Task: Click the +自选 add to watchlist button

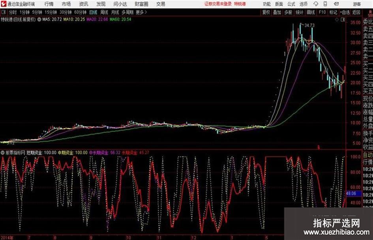Action: [x=345, y=12]
